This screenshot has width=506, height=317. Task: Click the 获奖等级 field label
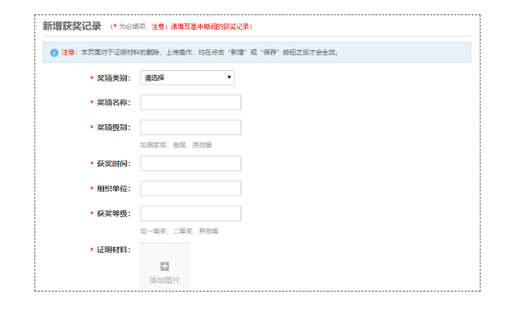click(113, 214)
